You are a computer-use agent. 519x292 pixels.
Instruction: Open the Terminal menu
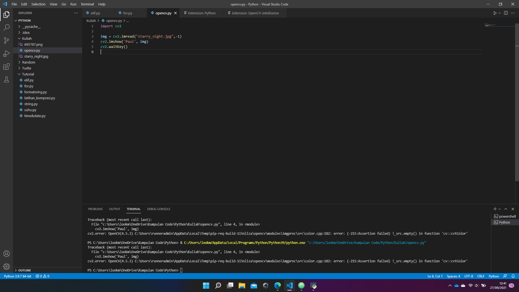87,4
